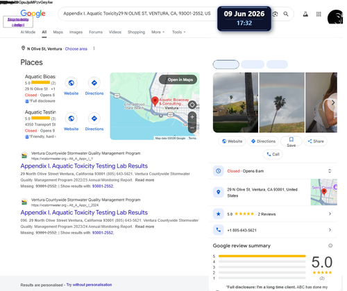Screen dimensions: 347x291
Task: Open review summary info icon
Action: pos(330,245)
